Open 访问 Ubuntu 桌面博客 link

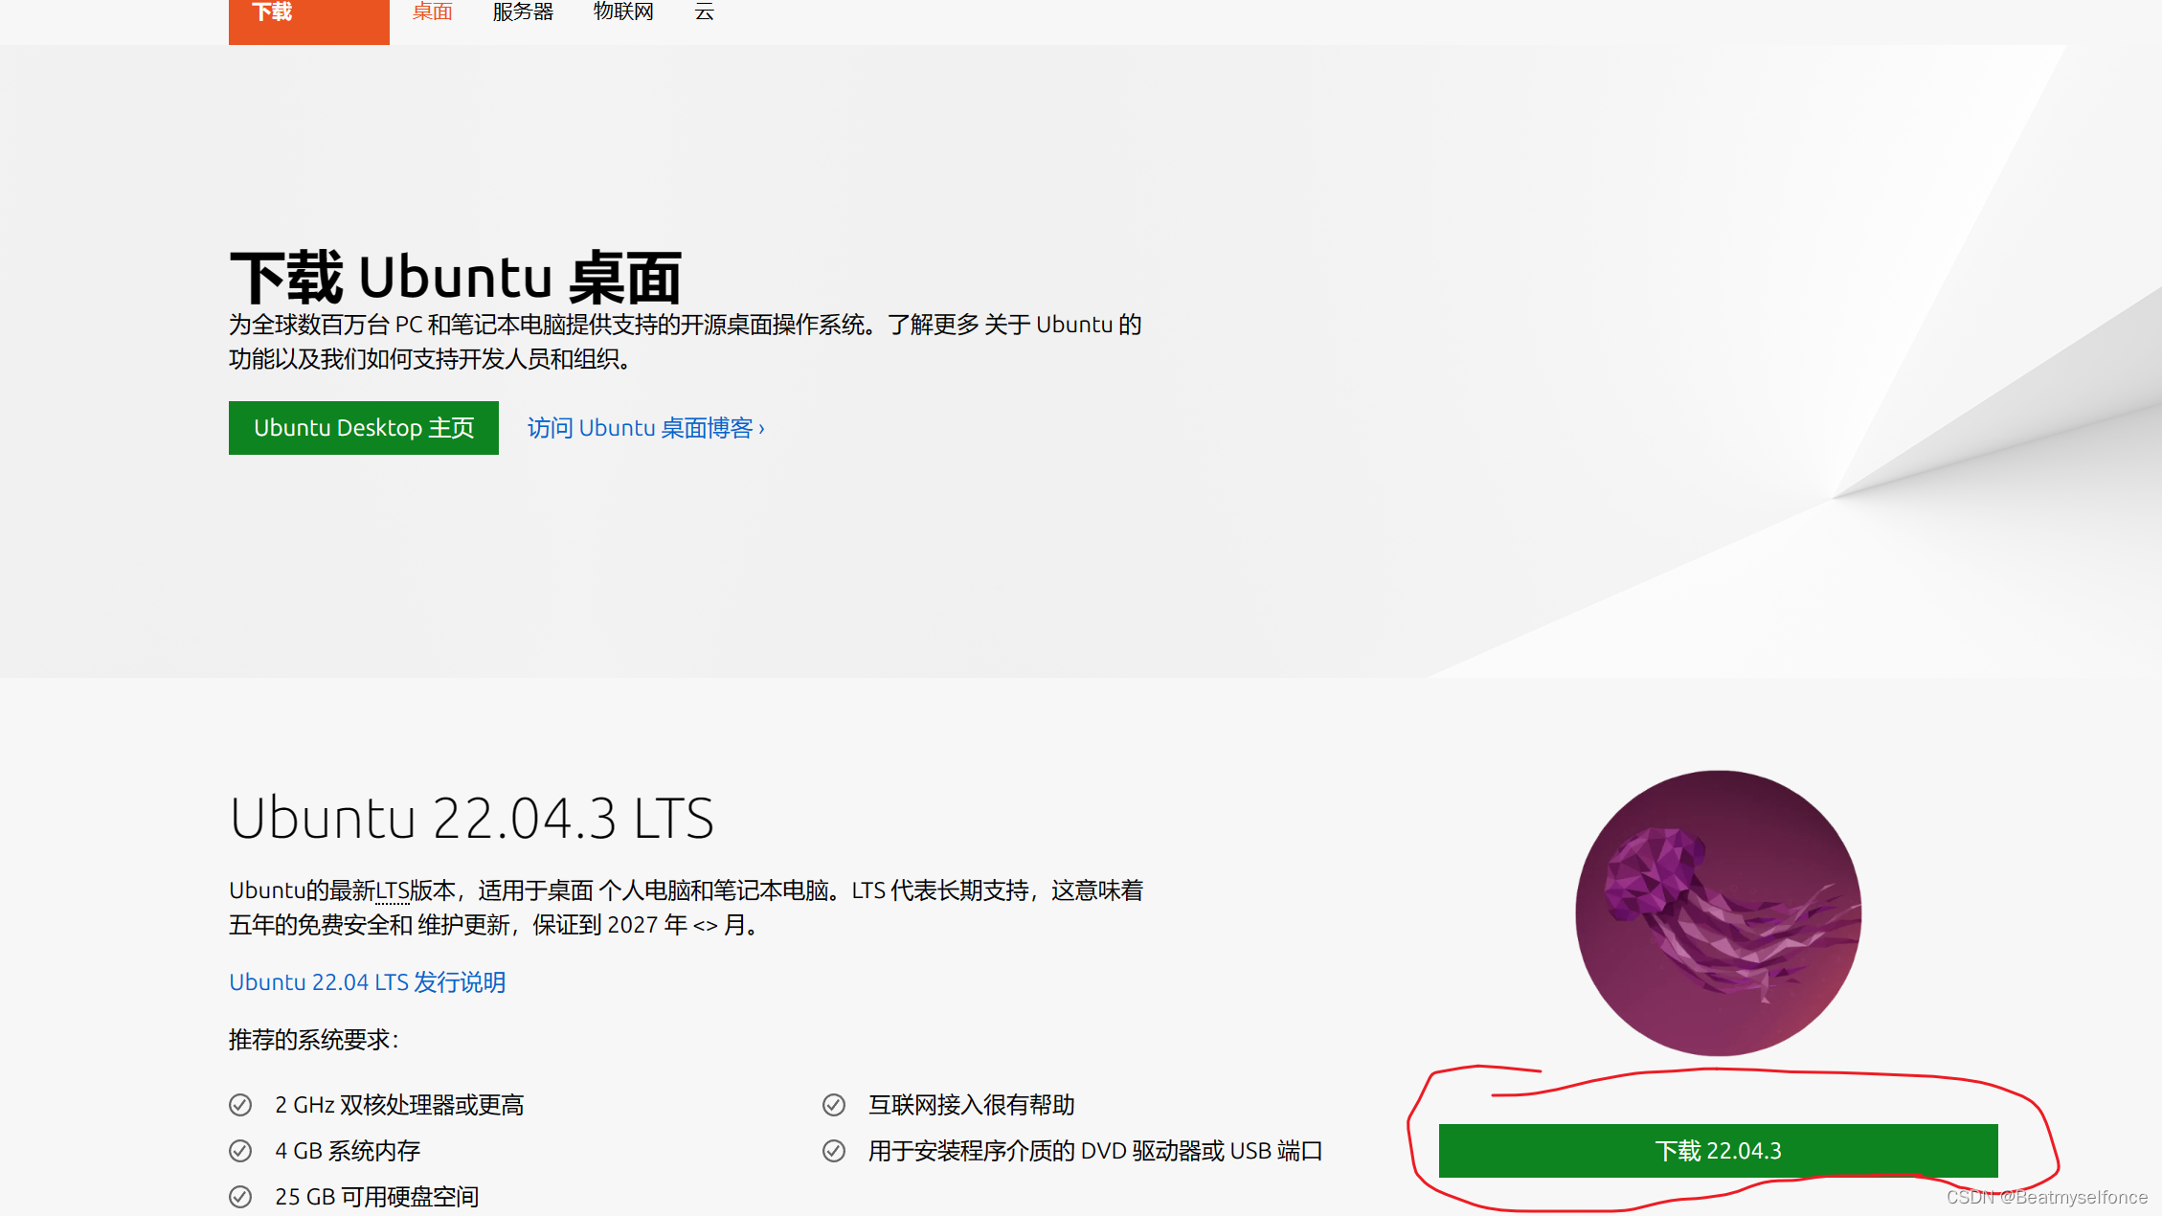(x=644, y=428)
